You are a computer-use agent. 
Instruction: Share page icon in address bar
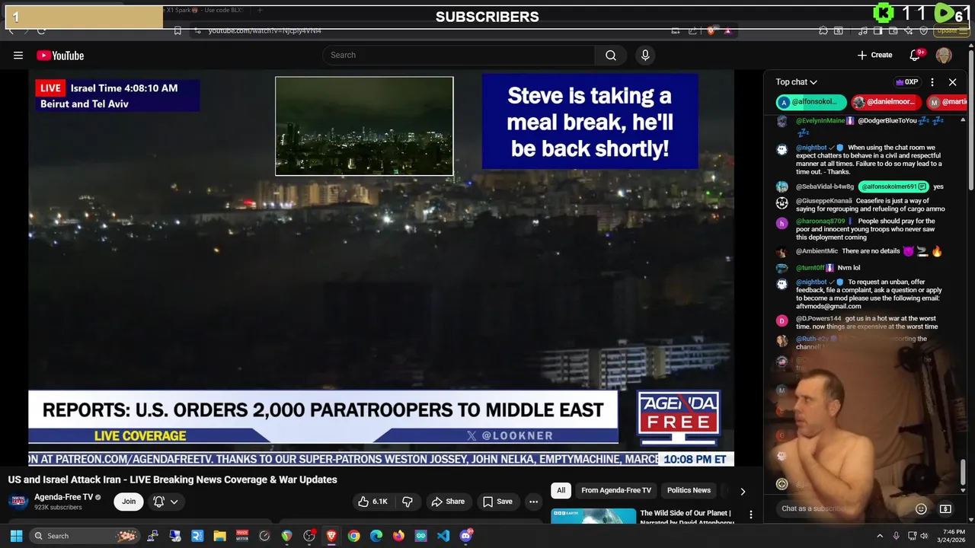[x=692, y=30]
